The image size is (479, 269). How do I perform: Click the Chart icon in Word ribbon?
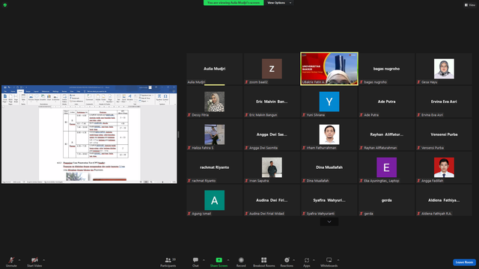click(x=49, y=98)
